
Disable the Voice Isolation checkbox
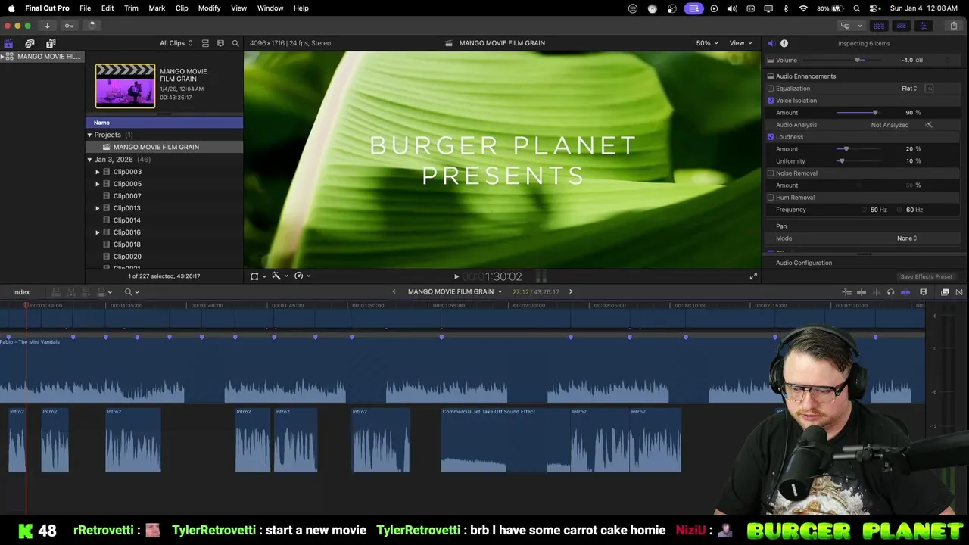pyautogui.click(x=771, y=101)
